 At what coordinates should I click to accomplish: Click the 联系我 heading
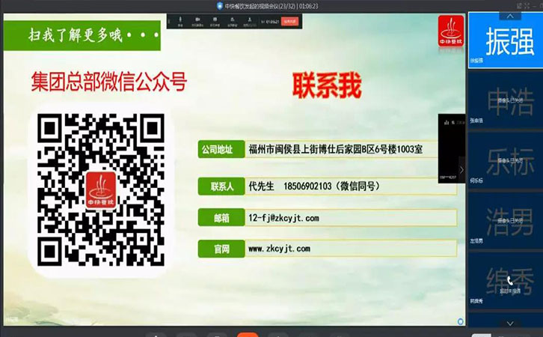[x=327, y=85]
